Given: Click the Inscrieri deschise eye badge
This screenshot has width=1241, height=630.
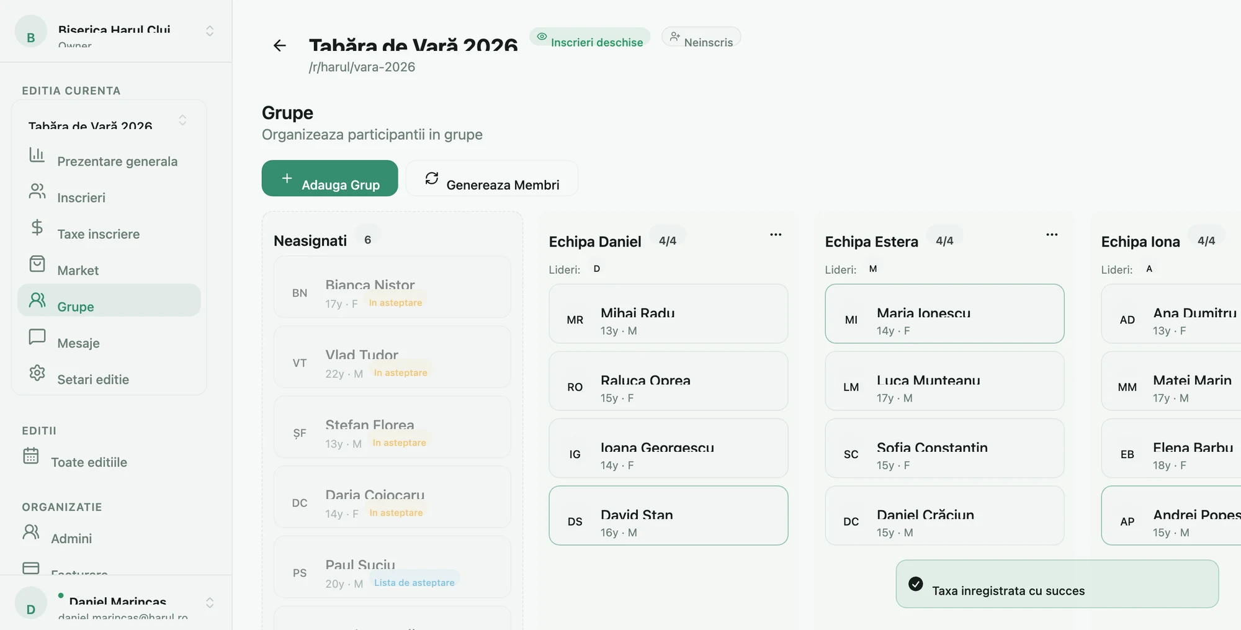Looking at the screenshot, I should coord(589,37).
